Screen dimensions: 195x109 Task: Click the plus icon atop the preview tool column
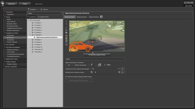tap(66, 21)
